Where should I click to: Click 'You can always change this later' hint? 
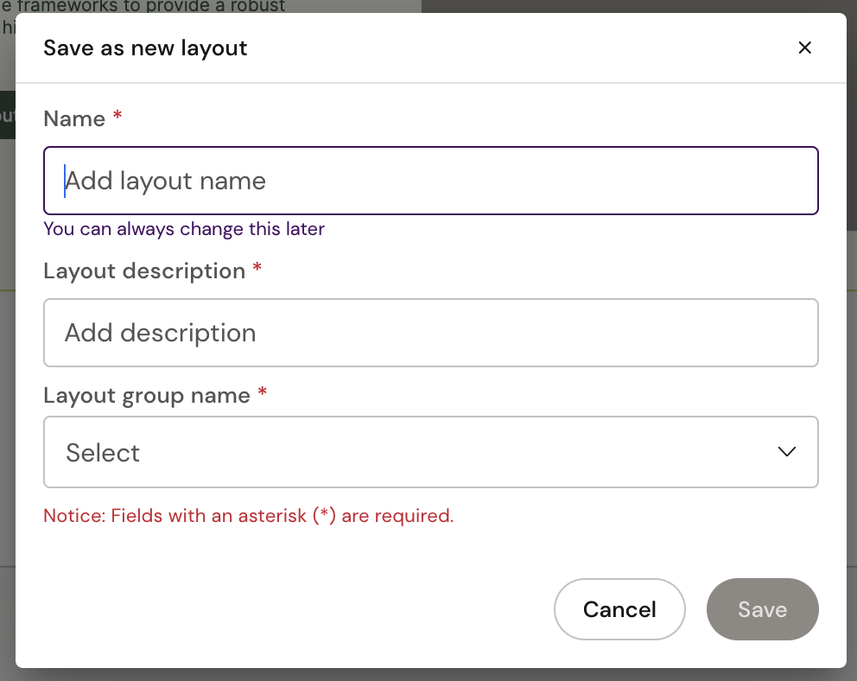point(184,229)
